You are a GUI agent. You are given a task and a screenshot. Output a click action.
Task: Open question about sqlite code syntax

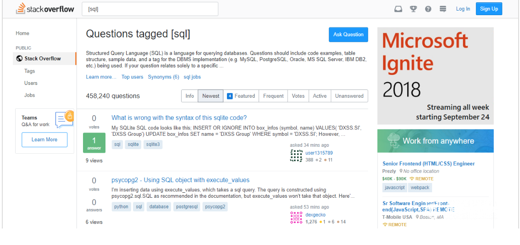click(179, 117)
